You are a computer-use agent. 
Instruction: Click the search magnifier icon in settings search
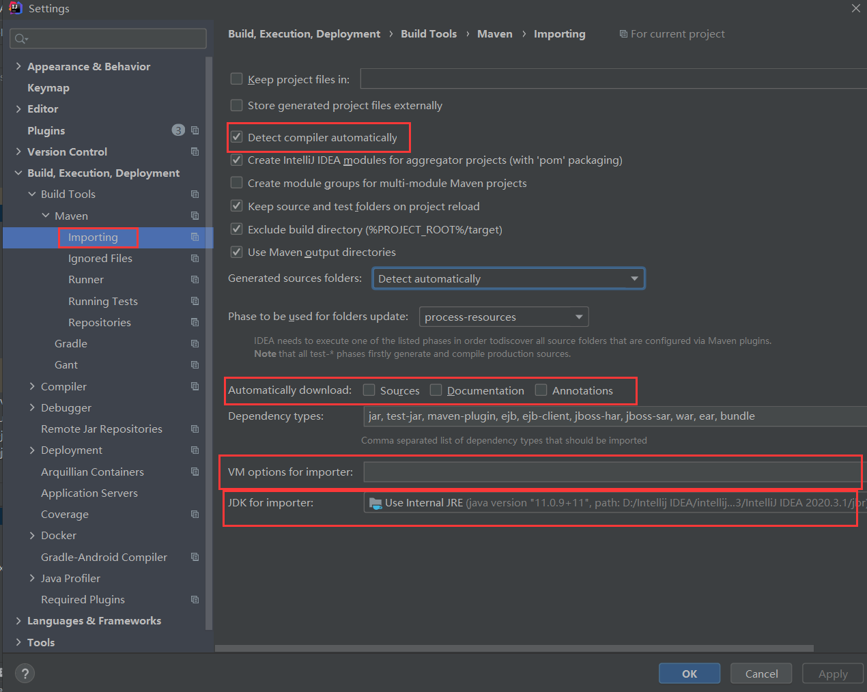click(21, 39)
